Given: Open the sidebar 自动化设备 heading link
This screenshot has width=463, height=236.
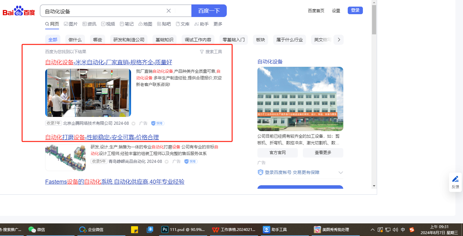Looking at the screenshot, I should click(x=270, y=61).
